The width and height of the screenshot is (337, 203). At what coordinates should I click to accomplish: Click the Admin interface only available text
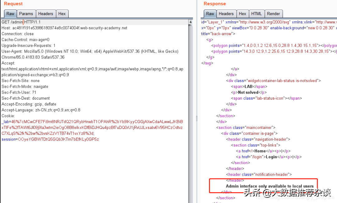pyautogui.click(x=270, y=186)
